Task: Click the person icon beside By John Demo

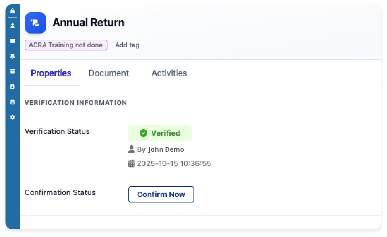Action: (x=132, y=149)
